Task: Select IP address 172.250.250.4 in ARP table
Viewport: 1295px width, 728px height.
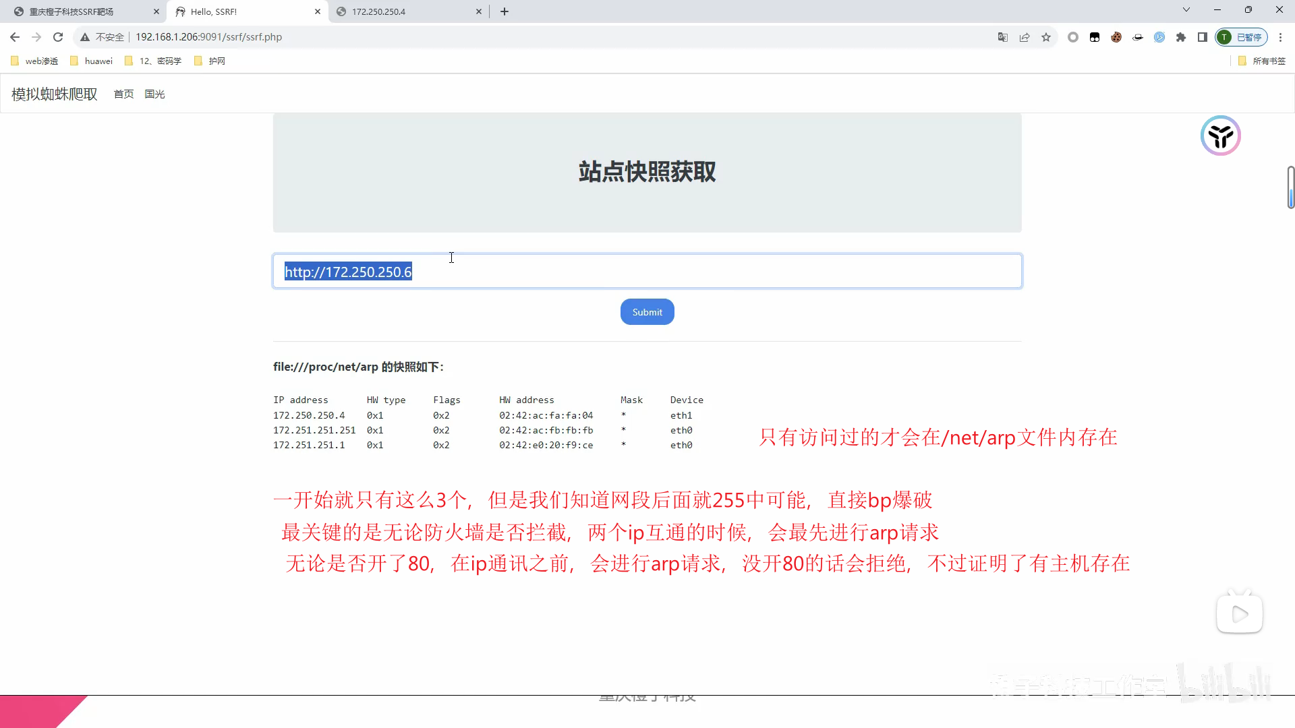Action: tap(309, 415)
